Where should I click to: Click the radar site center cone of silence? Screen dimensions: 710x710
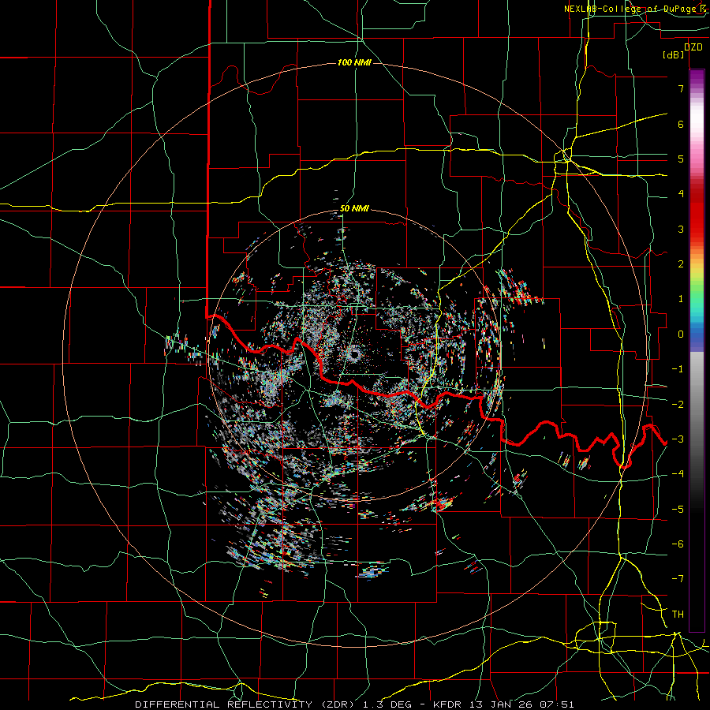353,354
